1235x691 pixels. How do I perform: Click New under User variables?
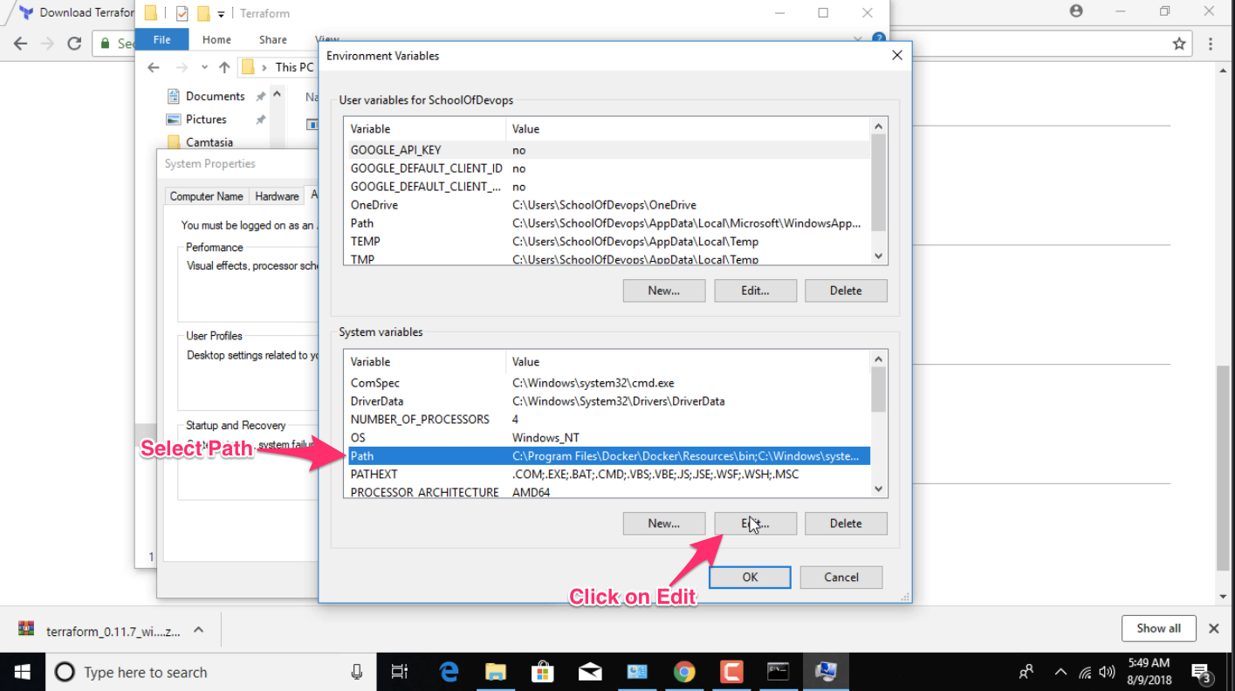(x=663, y=291)
